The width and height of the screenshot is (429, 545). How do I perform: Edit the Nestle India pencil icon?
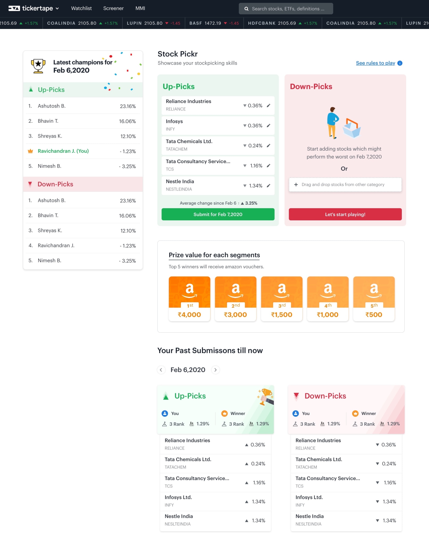(268, 185)
